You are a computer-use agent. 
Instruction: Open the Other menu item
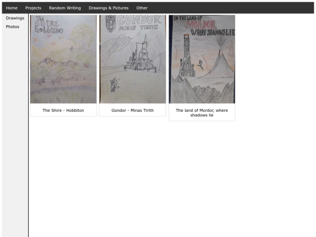click(x=142, y=8)
